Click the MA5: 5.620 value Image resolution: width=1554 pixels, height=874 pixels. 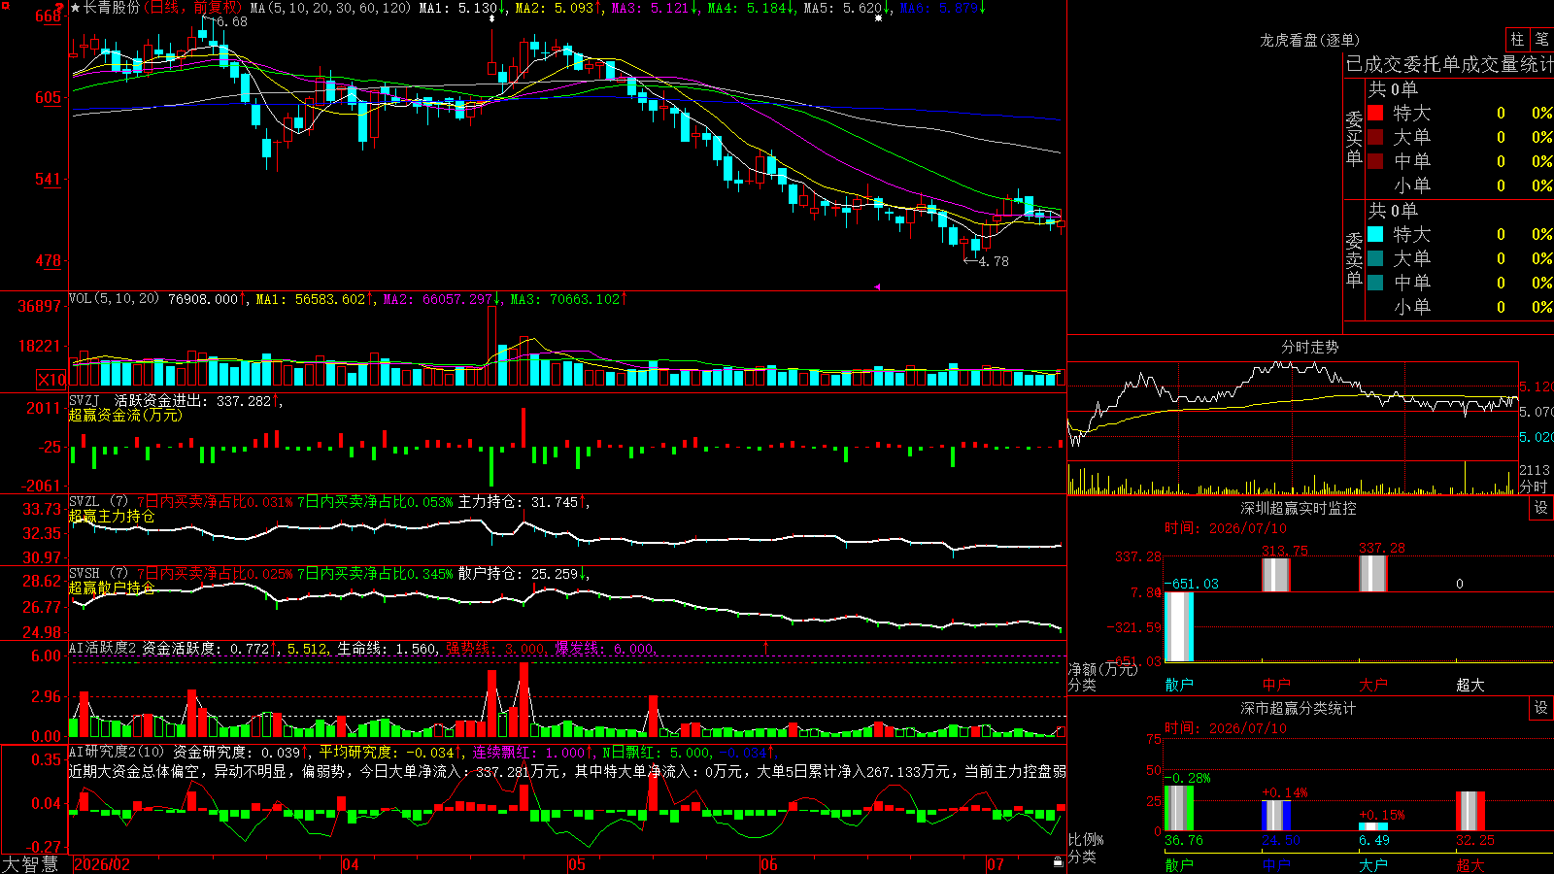pos(847,8)
